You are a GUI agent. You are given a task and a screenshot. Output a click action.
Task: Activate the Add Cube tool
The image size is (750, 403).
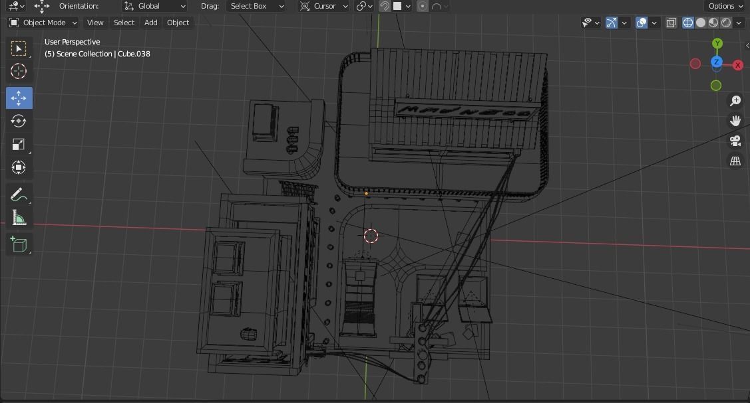(19, 244)
